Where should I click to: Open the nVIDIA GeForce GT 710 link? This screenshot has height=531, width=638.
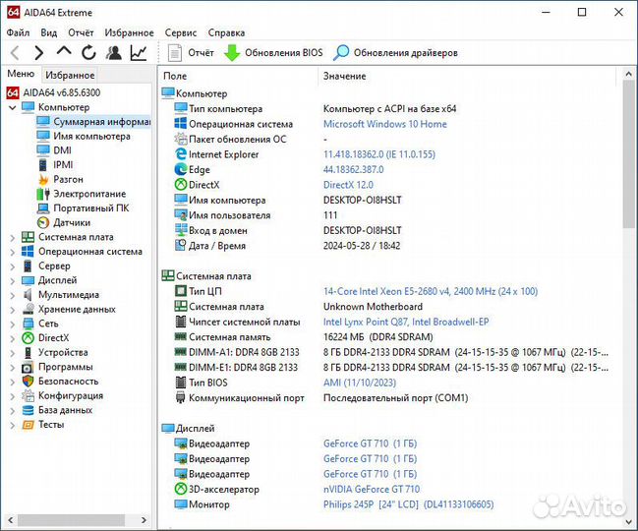coord(371,489)
